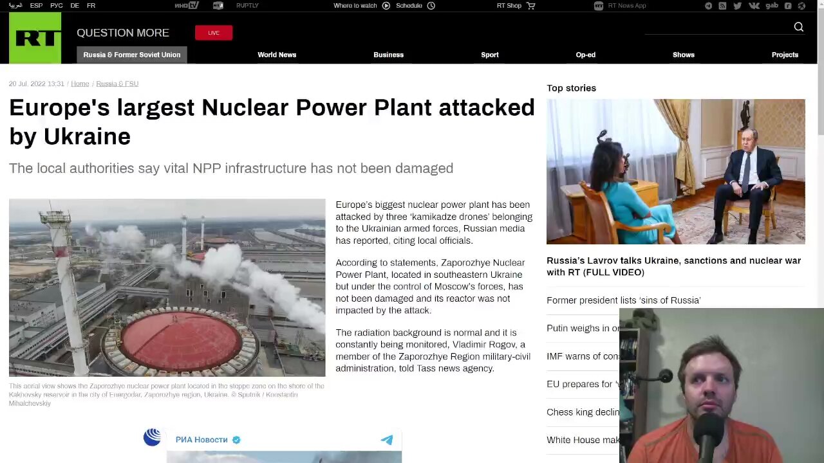Open the RUPTLY link
Screen dimensions: 824x463
point(247,6)
